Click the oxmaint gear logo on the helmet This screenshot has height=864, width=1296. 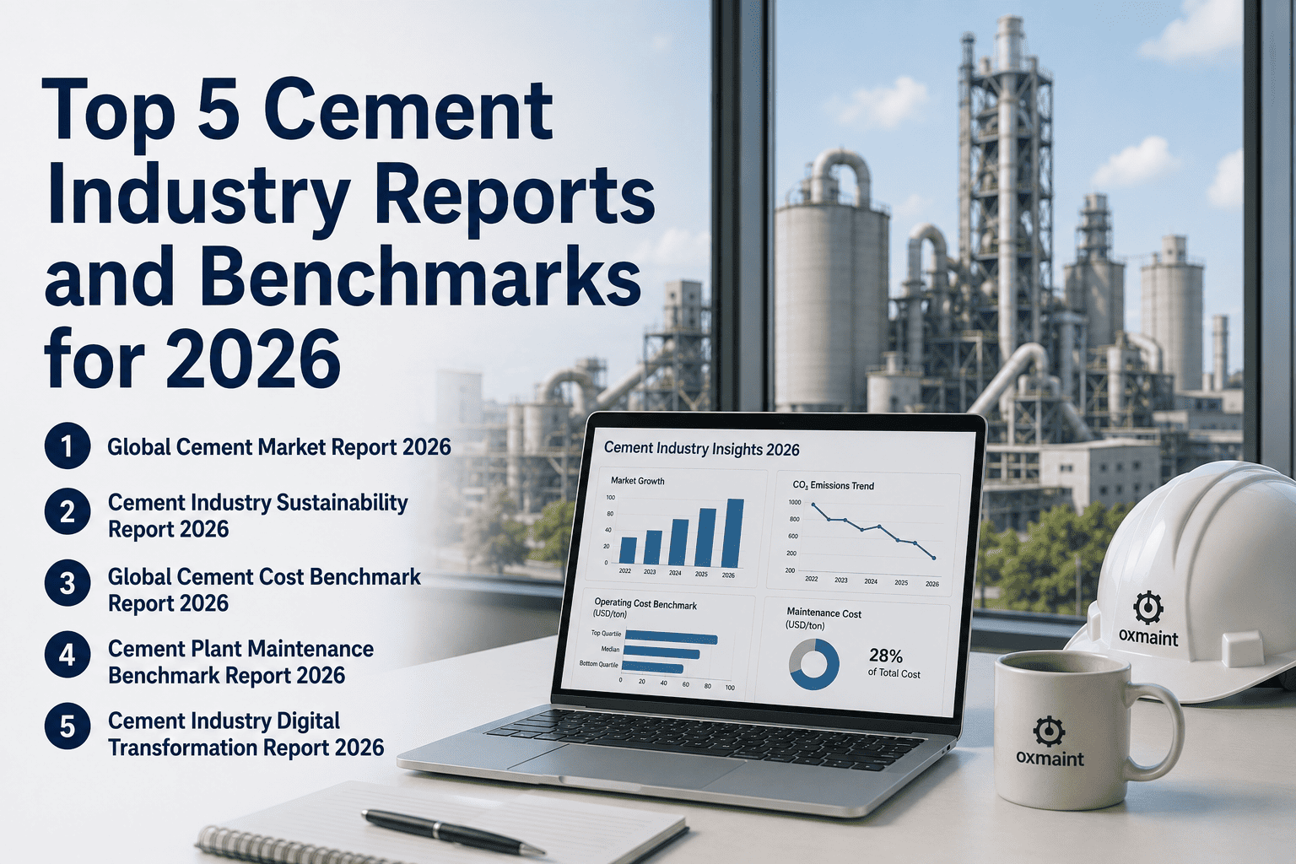(x=1147, y=608)
